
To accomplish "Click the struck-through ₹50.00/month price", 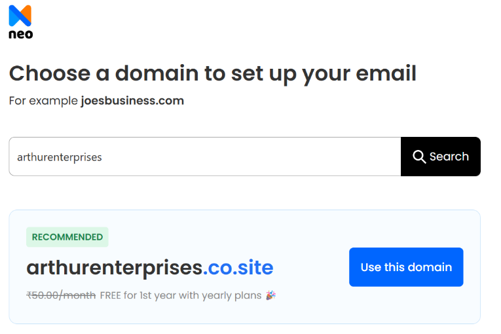I will 61,295.
